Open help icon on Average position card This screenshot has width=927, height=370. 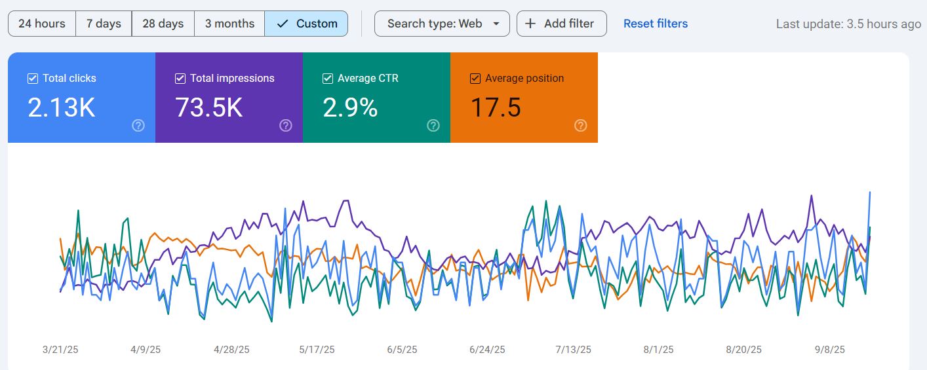581,126
